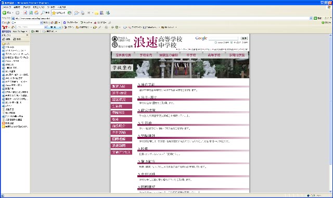Click Organize button in Favorites panel

[x=17, y=39]
